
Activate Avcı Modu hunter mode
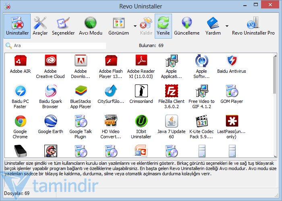coord(91,26)
